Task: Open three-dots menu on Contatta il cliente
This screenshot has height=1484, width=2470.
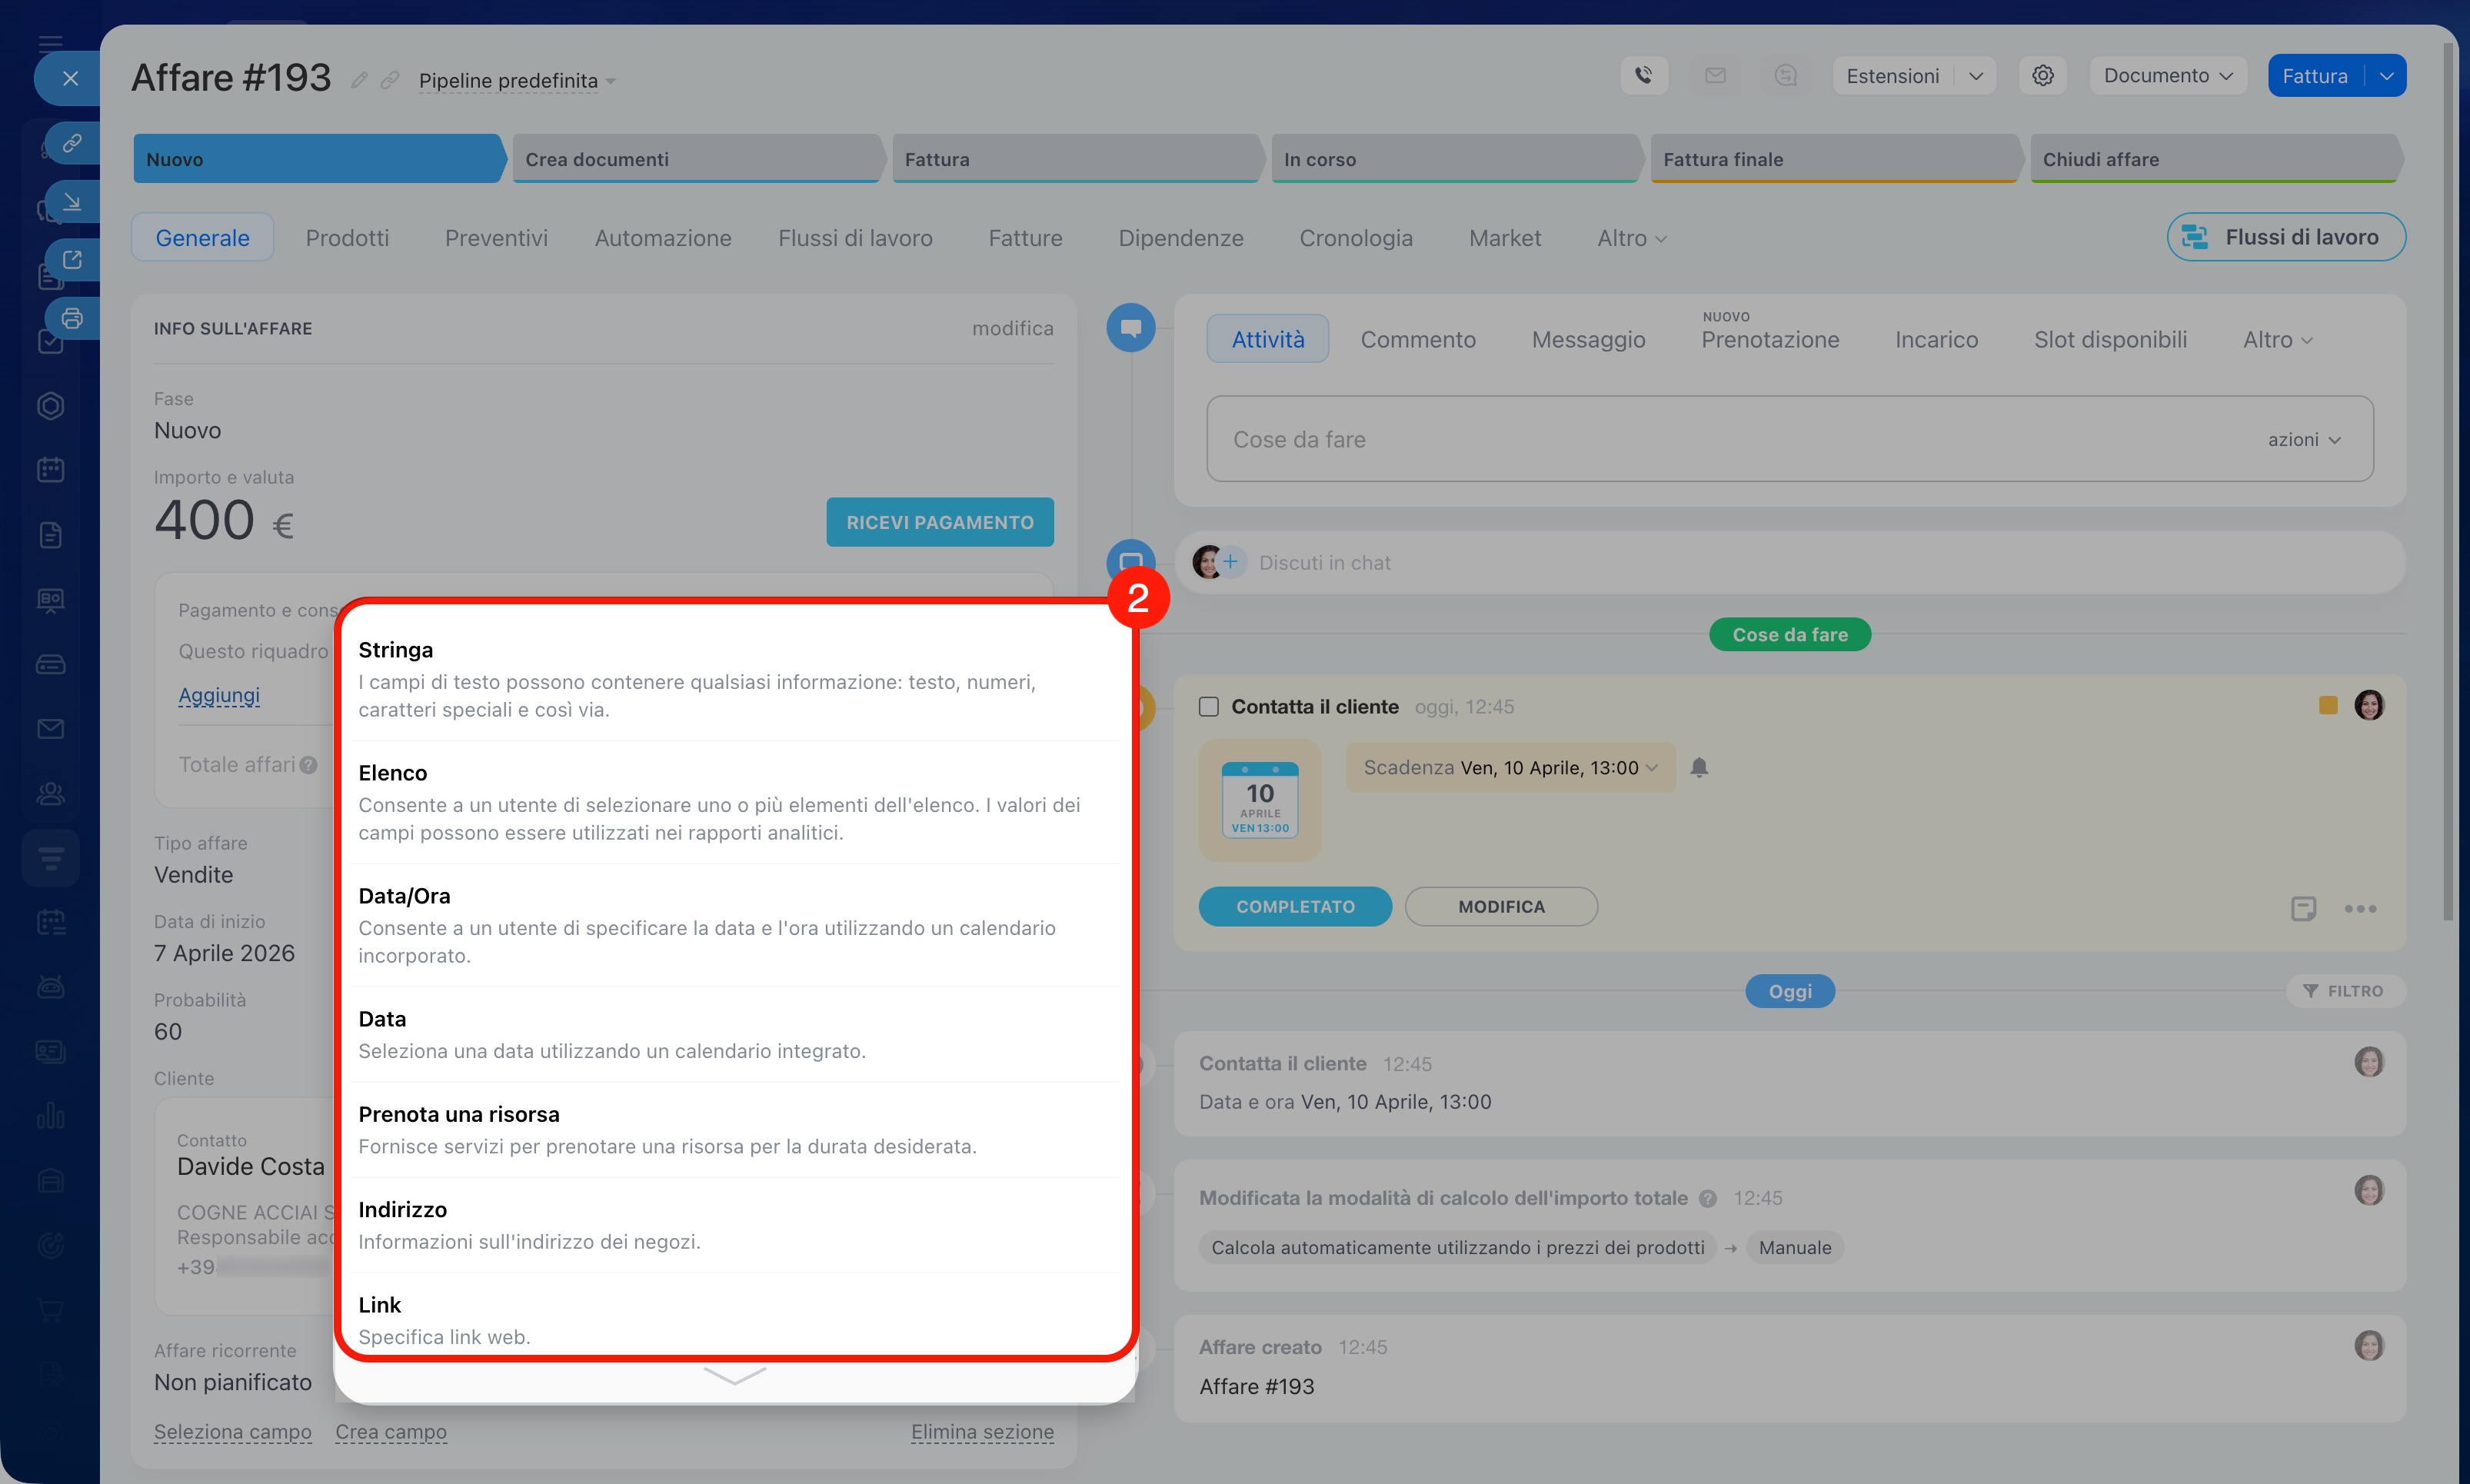Action: 2360,908
